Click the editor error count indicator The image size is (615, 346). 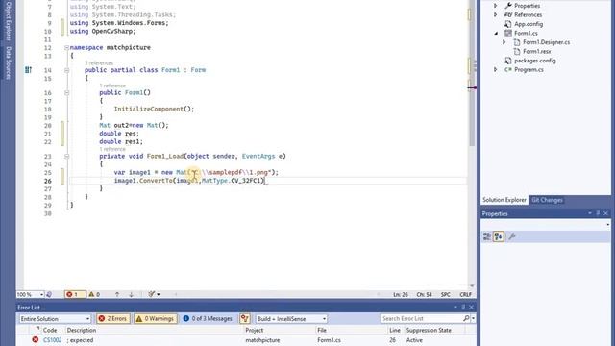(x=75, y=294)
